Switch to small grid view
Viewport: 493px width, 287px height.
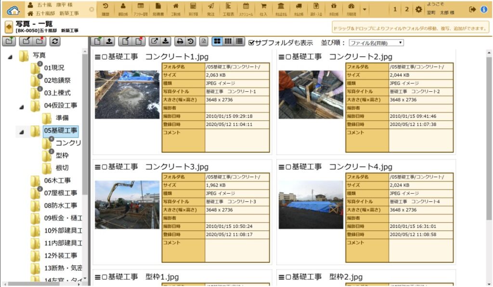point(228,41)
